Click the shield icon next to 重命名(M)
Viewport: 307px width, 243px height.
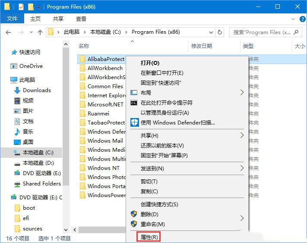[x=134, y=224]
